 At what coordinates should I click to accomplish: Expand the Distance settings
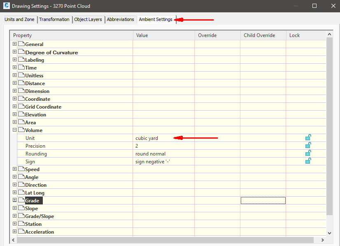(x=14, y=83)
